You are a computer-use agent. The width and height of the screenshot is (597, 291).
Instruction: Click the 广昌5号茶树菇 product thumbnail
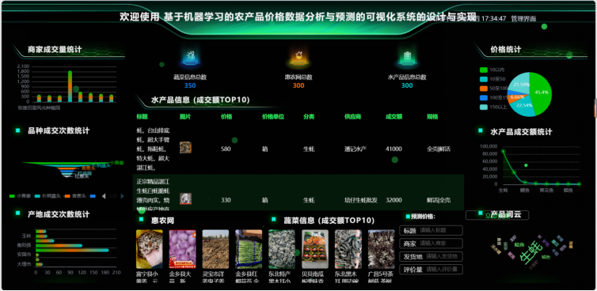(381, 249)
